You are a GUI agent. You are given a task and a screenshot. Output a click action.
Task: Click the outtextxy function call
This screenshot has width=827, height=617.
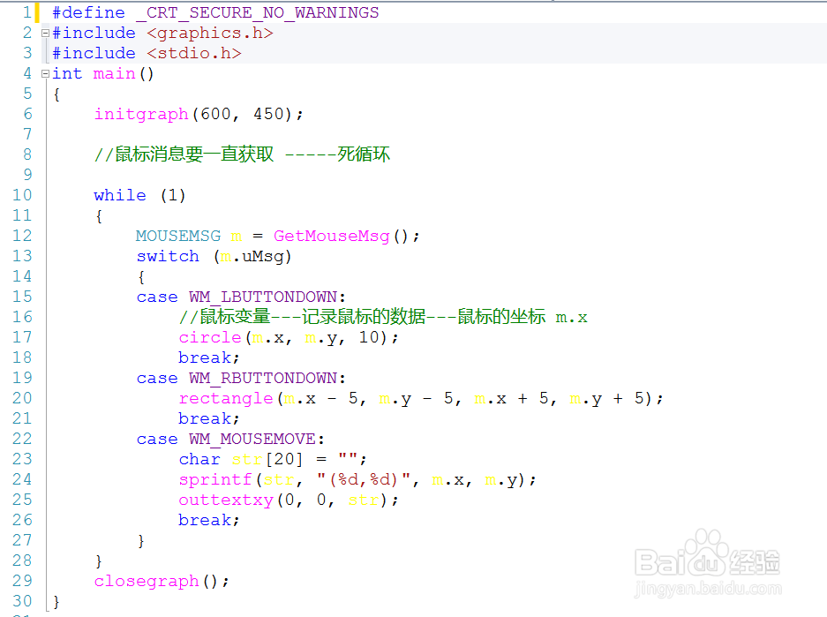tap(226, 500)
